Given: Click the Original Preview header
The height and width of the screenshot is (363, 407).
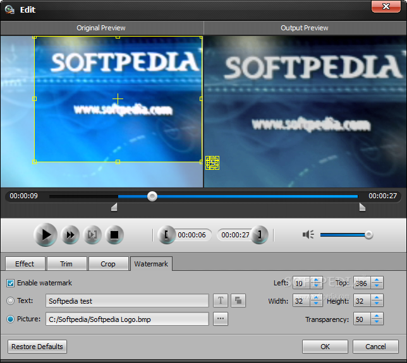Looking at the screenshot, I should coord(101,28).
